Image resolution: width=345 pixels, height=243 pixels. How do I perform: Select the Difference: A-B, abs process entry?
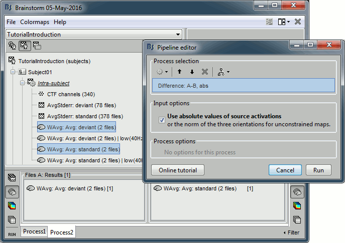[243, 86]
